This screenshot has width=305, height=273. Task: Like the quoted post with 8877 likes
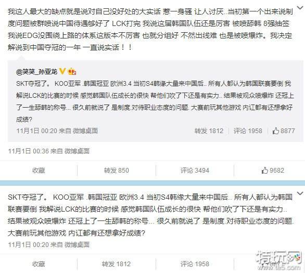click(x=284, y=131)
